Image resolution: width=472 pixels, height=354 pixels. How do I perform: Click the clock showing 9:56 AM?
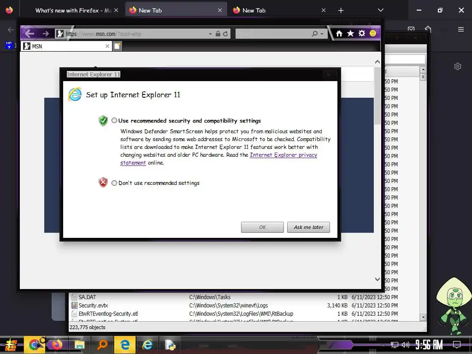pyautogui.click(x=429, y=345)
